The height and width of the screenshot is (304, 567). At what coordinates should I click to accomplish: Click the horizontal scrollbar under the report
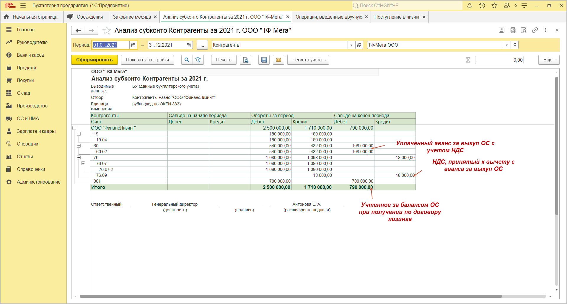[291, 296]
